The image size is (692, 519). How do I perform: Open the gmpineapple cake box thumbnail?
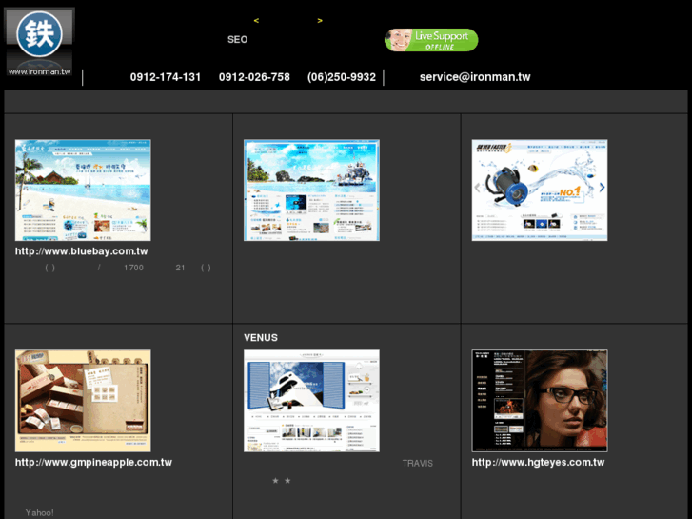(83, 401)
